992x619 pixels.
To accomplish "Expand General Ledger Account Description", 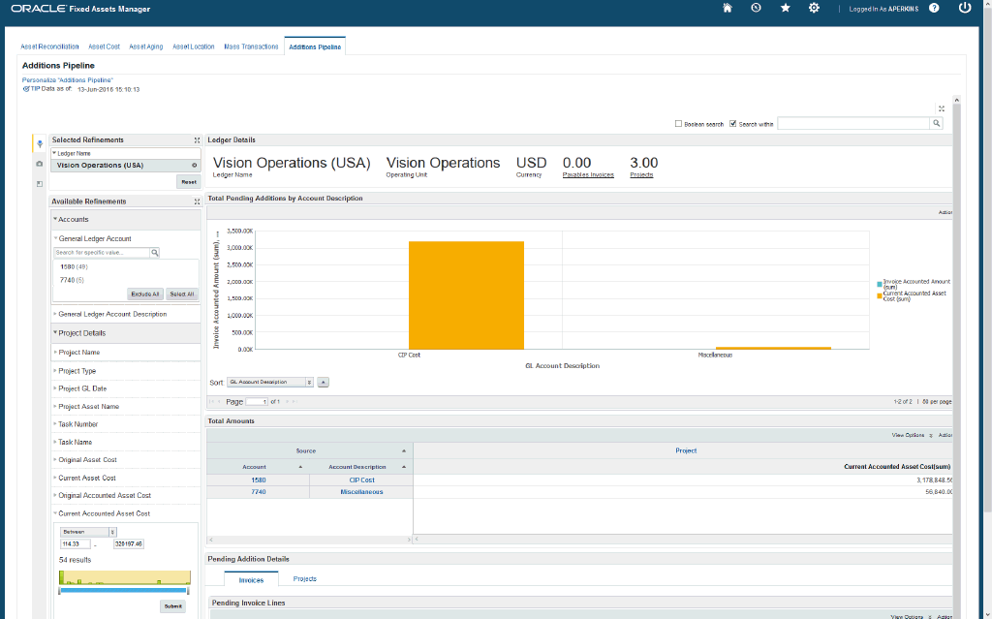I will tap(55, 314).
